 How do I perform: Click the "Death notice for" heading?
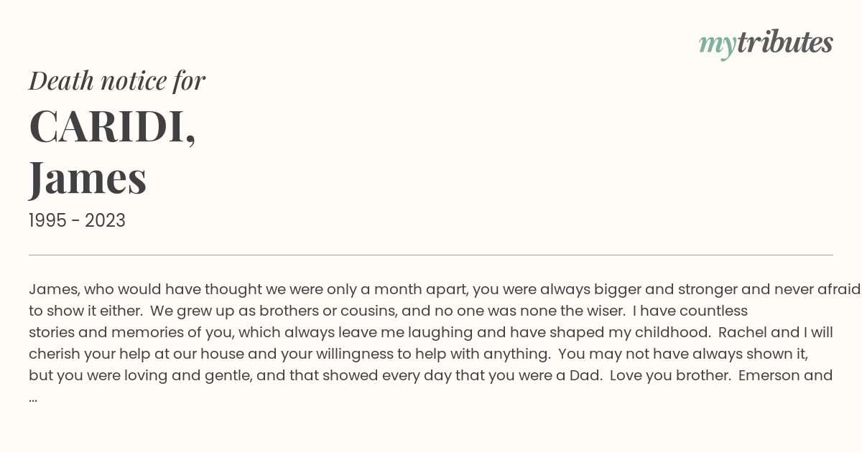[117, 81]
